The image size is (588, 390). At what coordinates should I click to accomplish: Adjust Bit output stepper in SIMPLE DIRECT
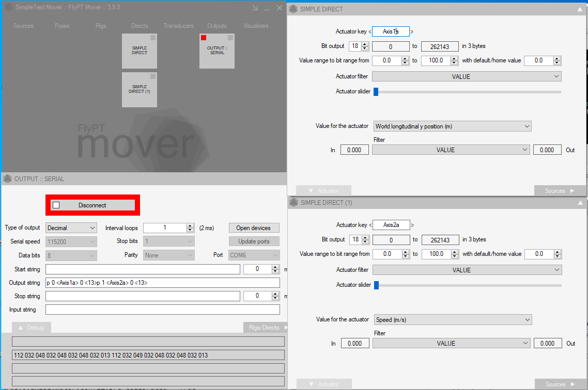(x=364, y=46)
